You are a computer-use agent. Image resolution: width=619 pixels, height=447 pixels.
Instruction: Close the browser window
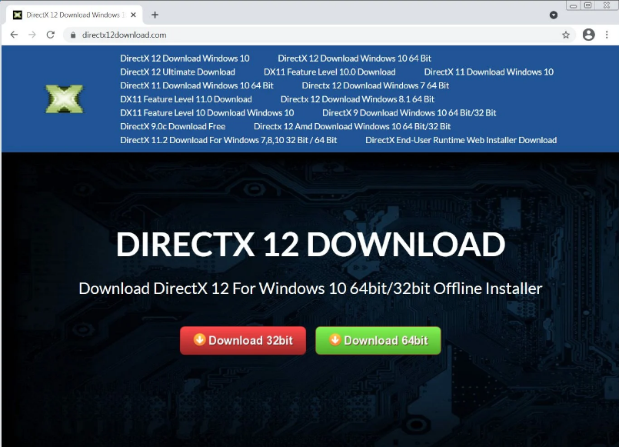click(x=607, y=5)
